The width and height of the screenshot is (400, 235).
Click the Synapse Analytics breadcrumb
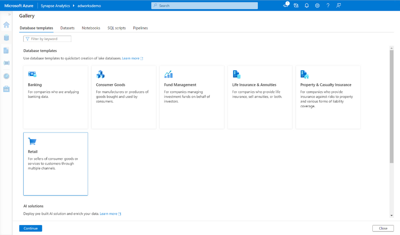click(55, 6)
